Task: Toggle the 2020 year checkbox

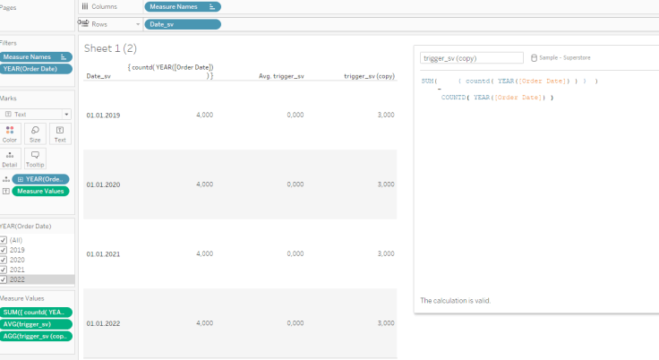Action: click(4, 260)
